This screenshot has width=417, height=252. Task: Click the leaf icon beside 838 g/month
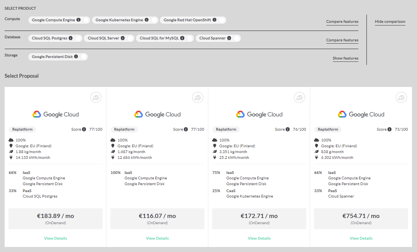pyautogui.click(x=316, y=152)
